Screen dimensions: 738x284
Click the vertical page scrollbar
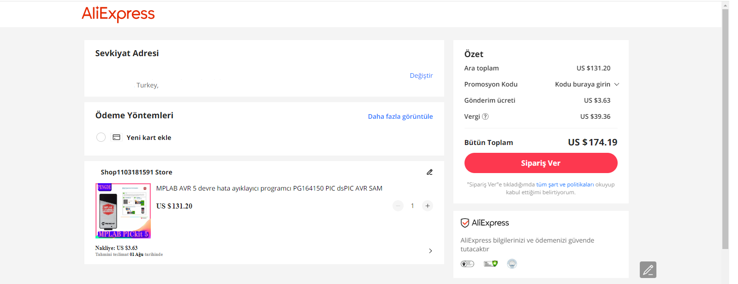[725, 129]
